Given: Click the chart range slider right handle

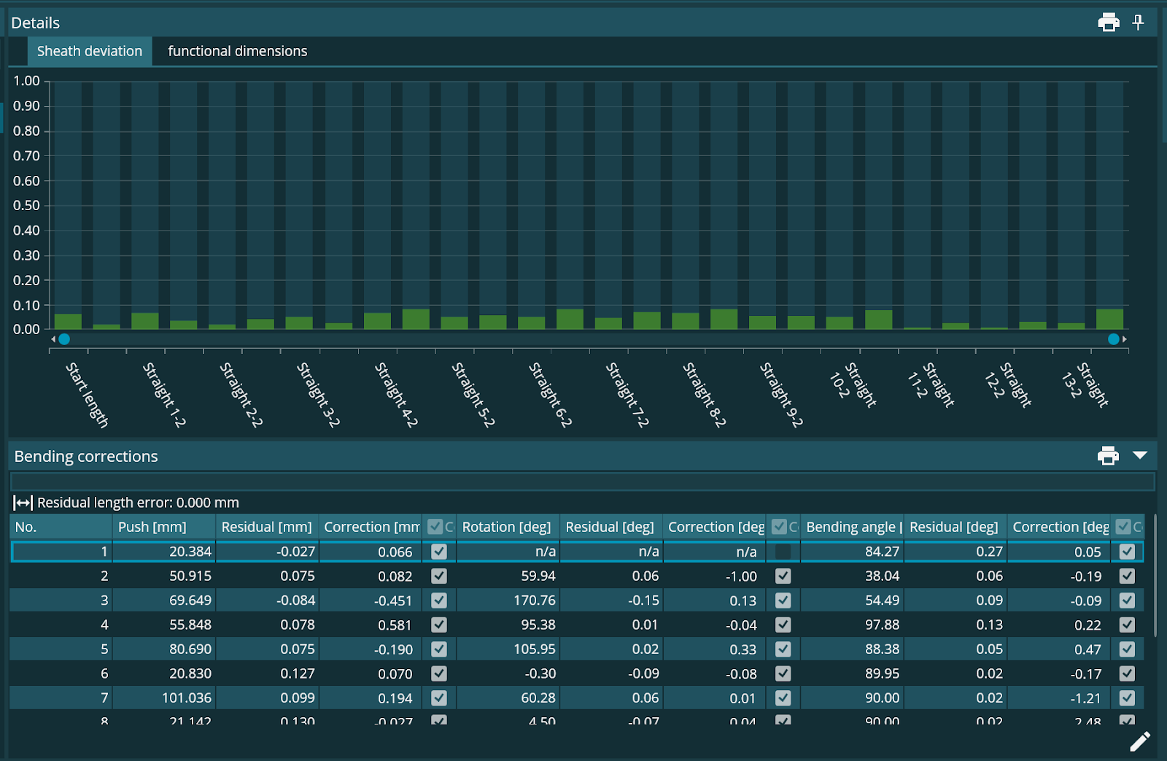Looking at the screenshot, I should coord(1114,339).
